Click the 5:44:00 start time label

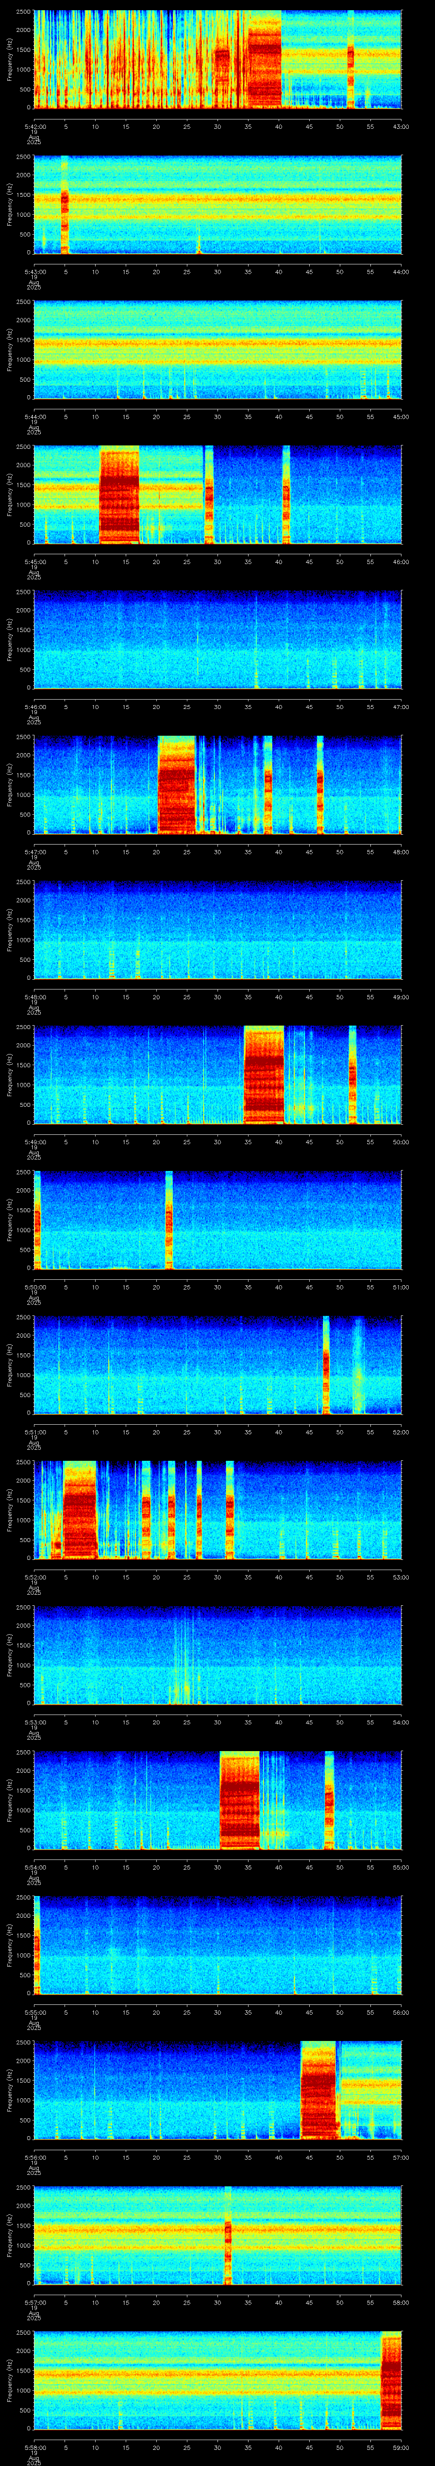(x=34, y=417)
